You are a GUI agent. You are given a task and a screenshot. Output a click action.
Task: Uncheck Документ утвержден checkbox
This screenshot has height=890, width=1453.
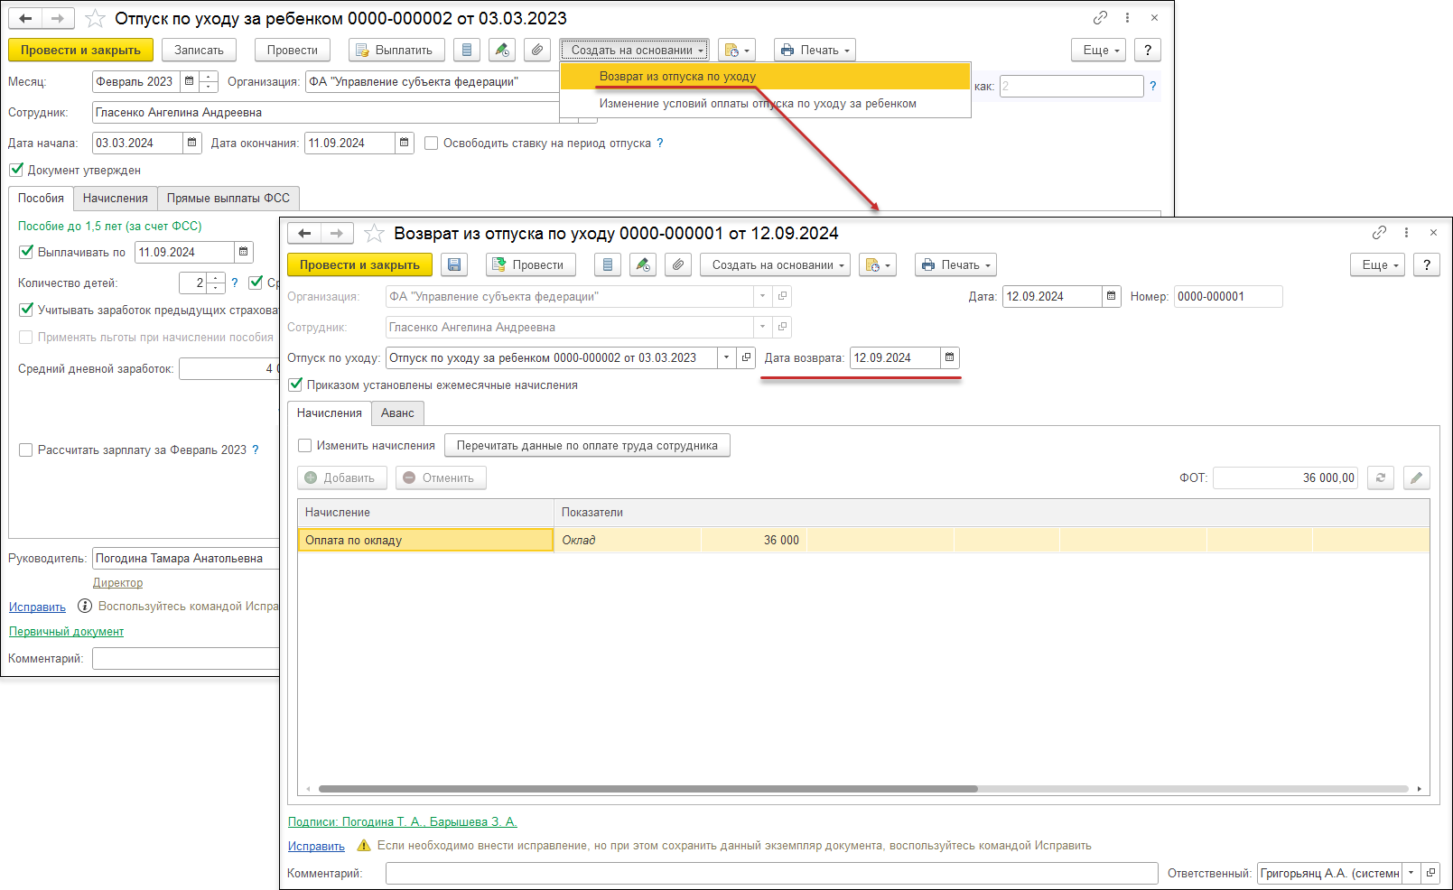[16, 170]
